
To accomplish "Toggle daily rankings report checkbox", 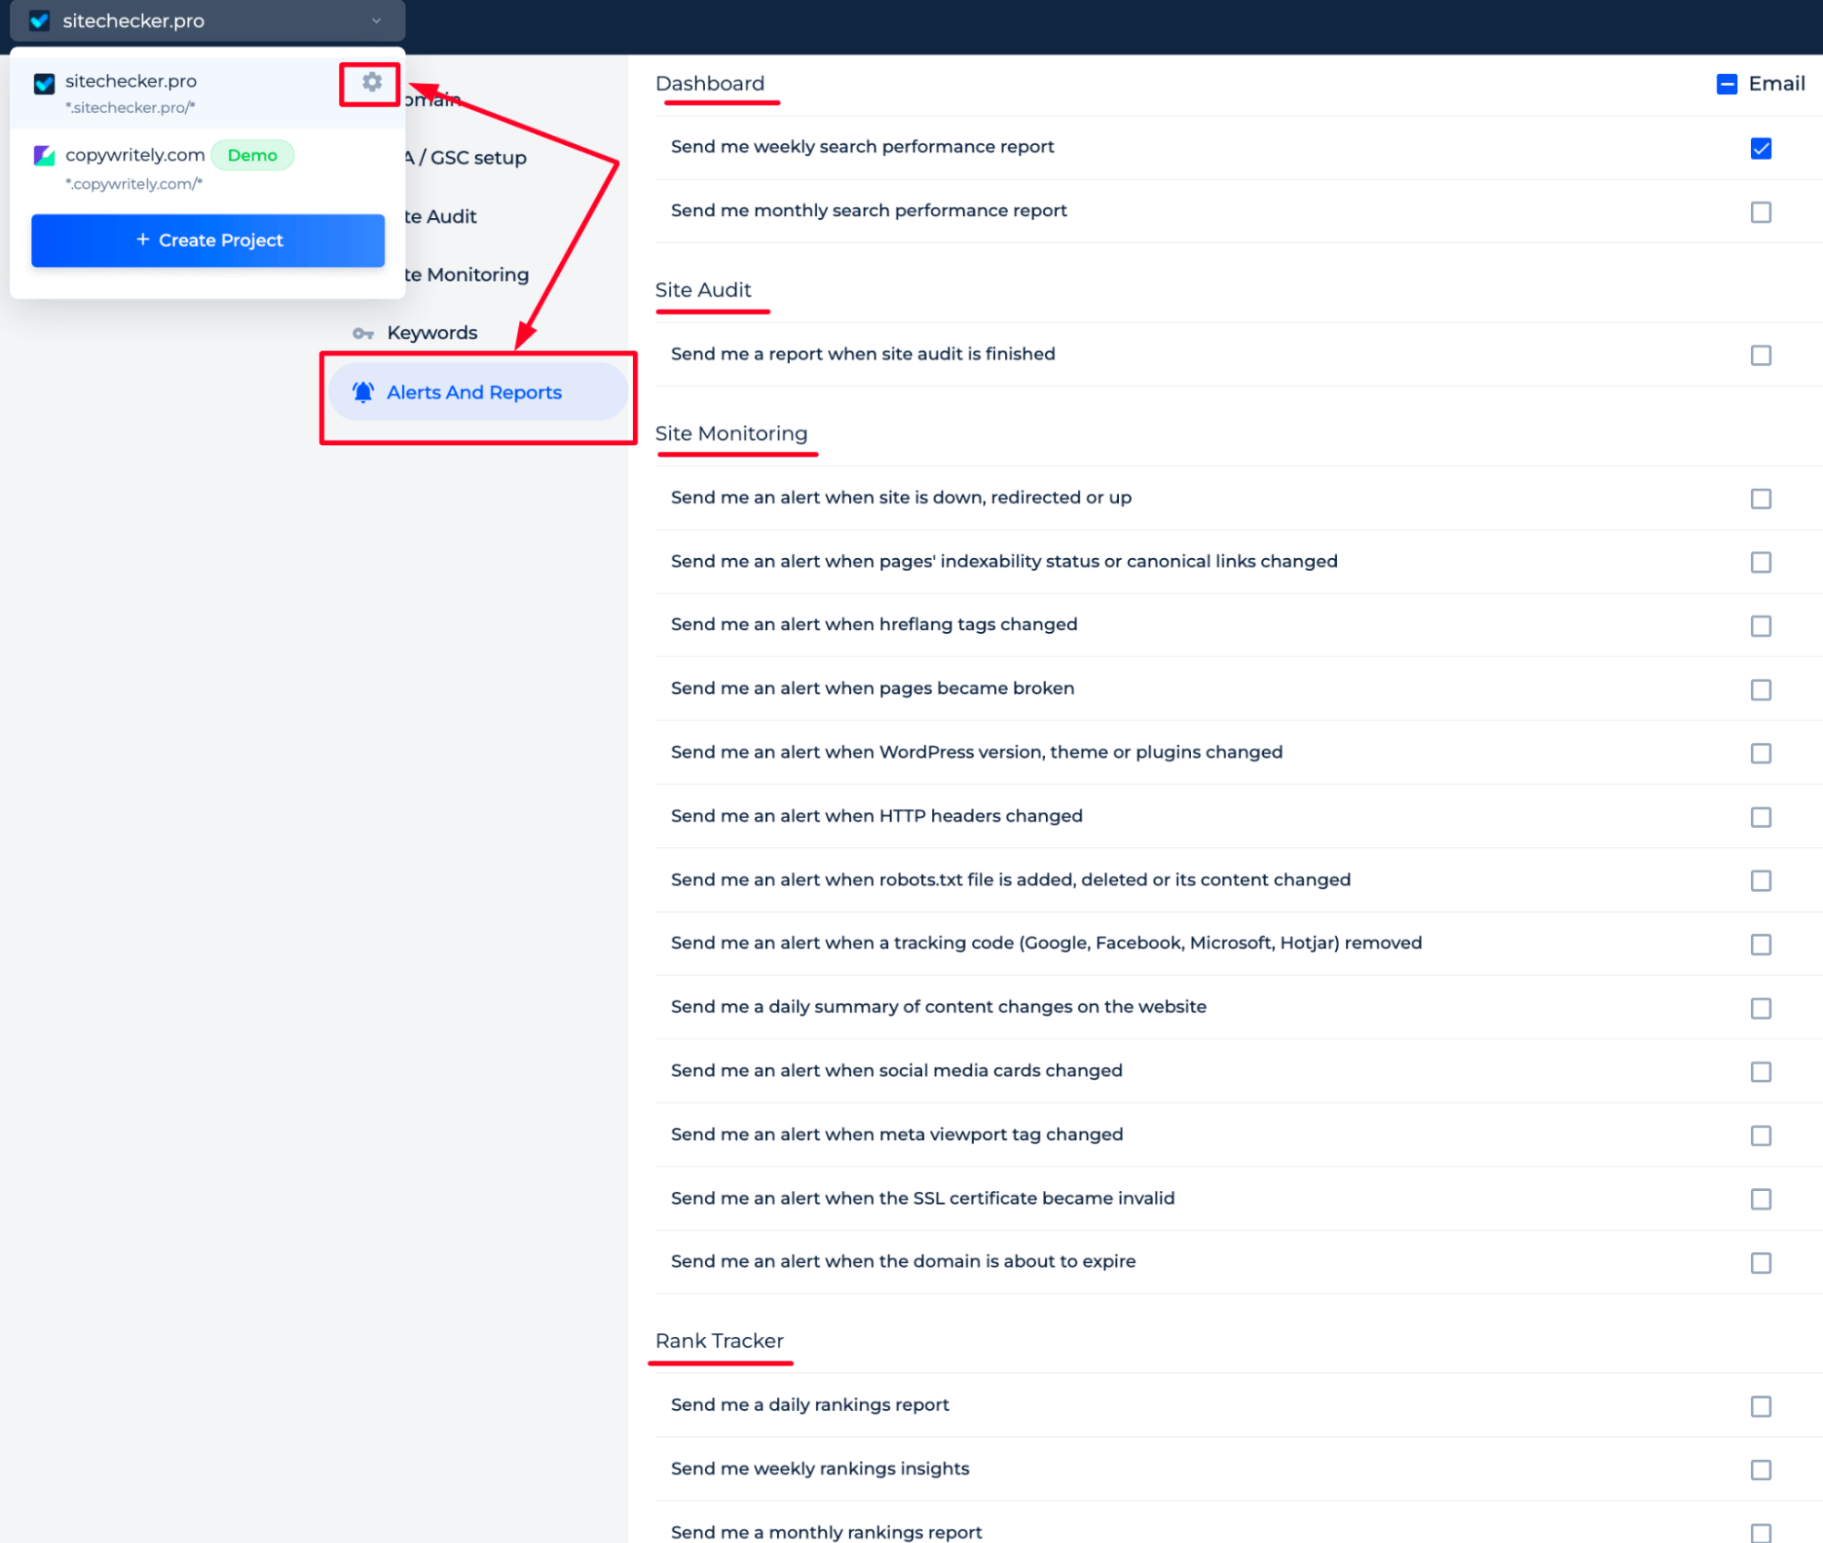I will [1760, 1405].
